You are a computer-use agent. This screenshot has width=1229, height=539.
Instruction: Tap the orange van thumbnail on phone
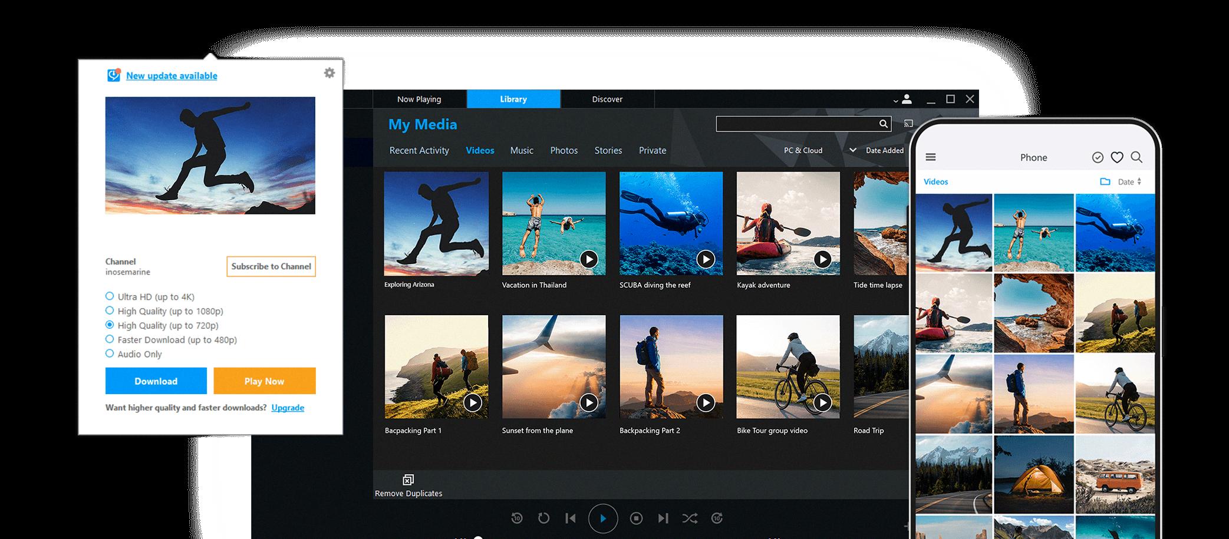pyautogui.click(x=1115, y=475)
